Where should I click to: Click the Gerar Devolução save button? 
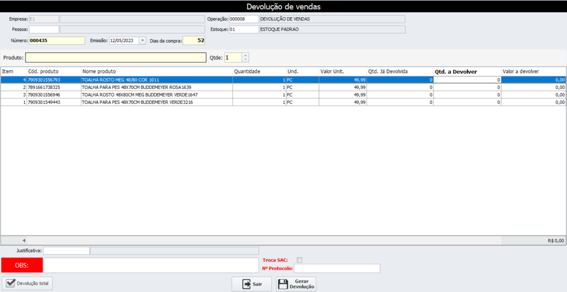296,284
